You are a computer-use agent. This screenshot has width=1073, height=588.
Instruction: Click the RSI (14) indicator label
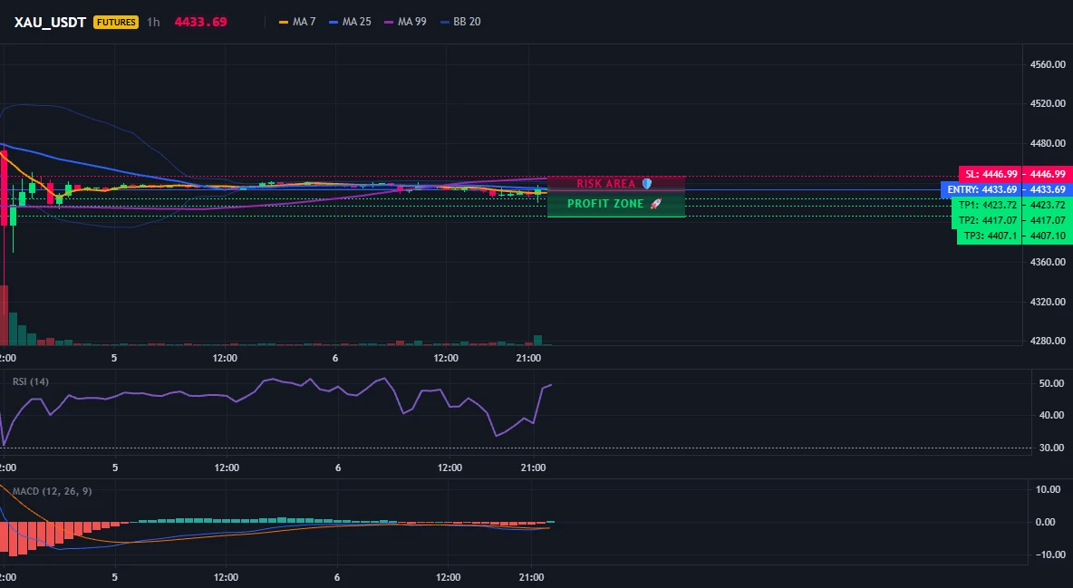coord(31,382)
